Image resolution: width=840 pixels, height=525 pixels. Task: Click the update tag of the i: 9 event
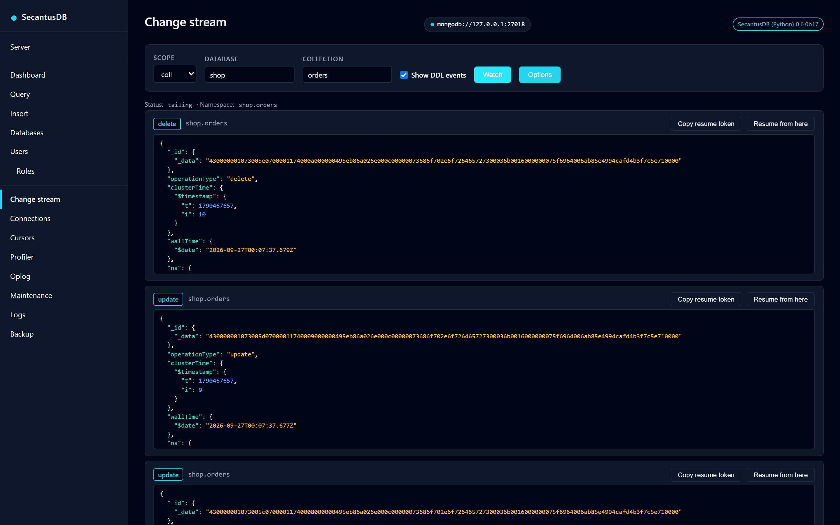168,299
